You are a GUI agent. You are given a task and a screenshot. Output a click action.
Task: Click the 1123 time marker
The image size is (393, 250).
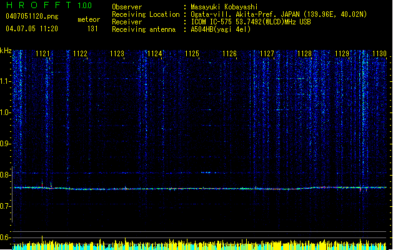(x=117, y=54)
